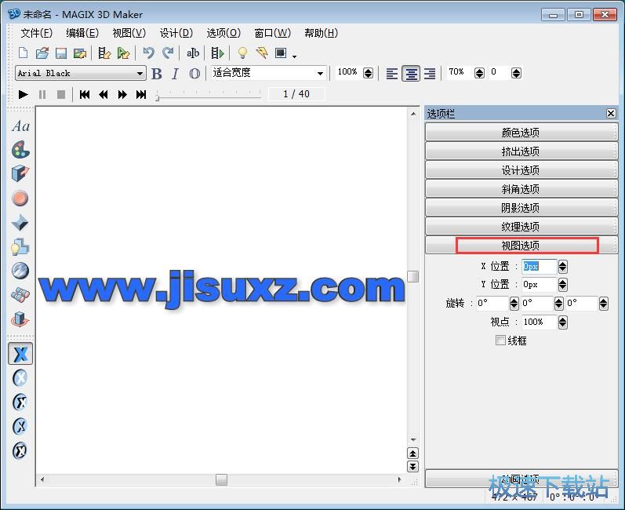Select the shadow lightbulb tool
This screenshot has width=625, height=510.
20,246
